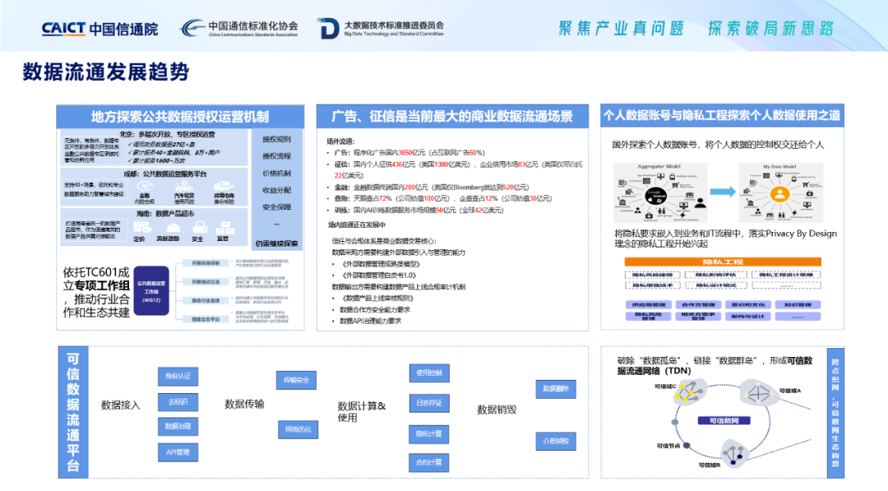The width and height of the screenshot is (888, 491).
Task: Click the 中国通信标准化协会 logo
Action: 239,29
